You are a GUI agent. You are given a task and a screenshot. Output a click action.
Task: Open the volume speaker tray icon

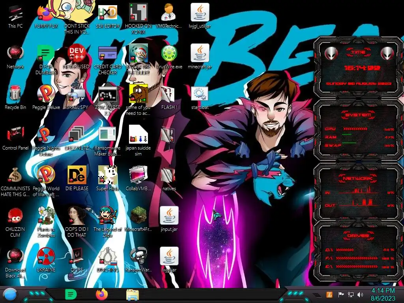point(360,294)
